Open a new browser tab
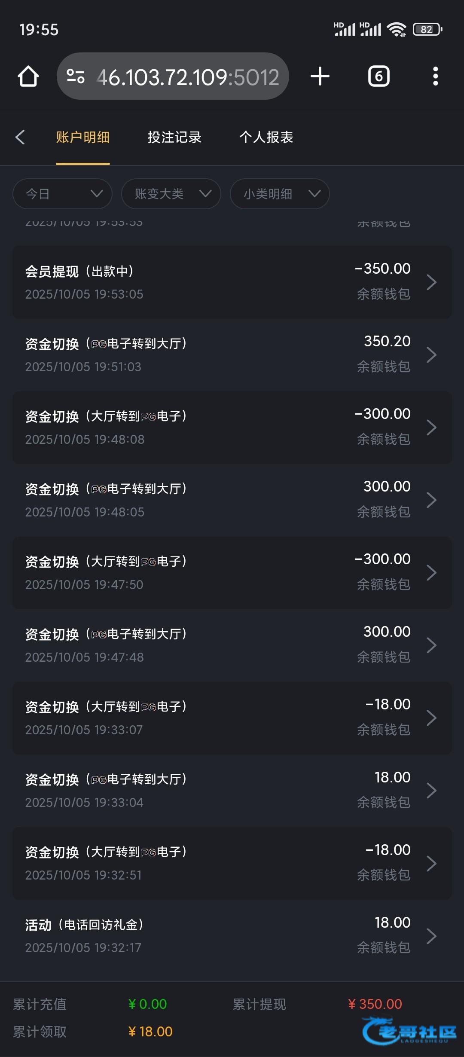Screen dimensions: 464x1057 click(320, 76)
